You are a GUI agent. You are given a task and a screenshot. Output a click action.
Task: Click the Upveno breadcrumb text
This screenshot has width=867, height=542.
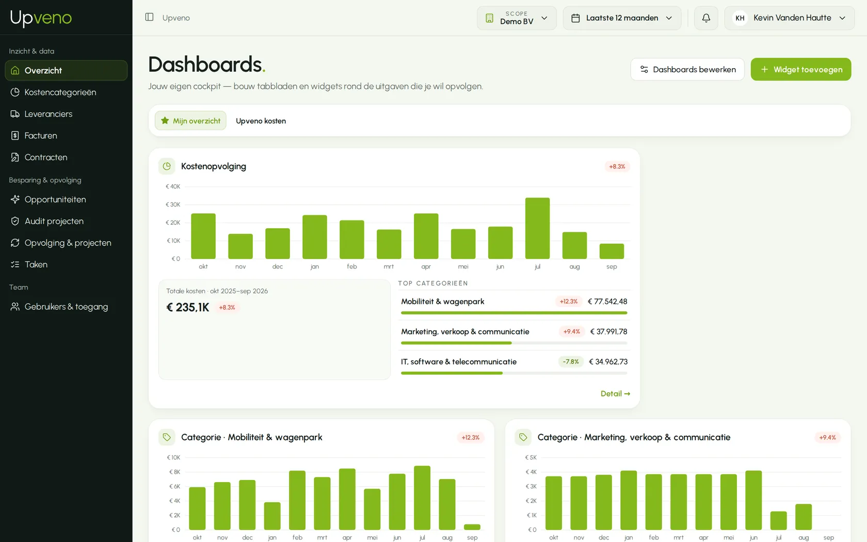[176, 18]
